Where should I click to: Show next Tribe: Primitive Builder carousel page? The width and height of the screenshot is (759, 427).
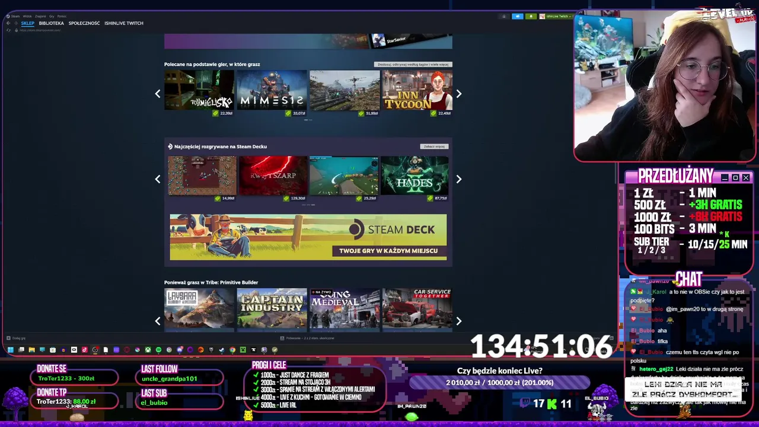pyautogui.click(x=458, y=321)
